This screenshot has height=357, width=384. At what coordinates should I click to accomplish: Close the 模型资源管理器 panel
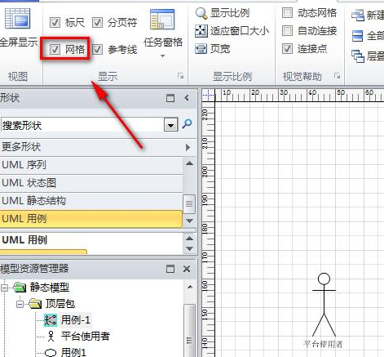point(187,269)
